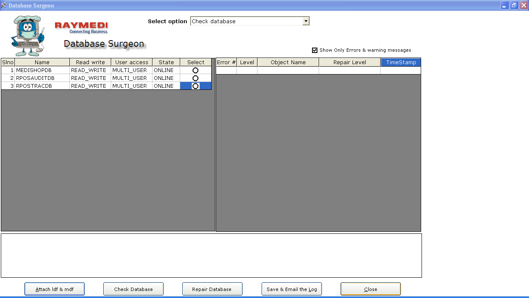Click the Repair Level column header

pos(350,62)
